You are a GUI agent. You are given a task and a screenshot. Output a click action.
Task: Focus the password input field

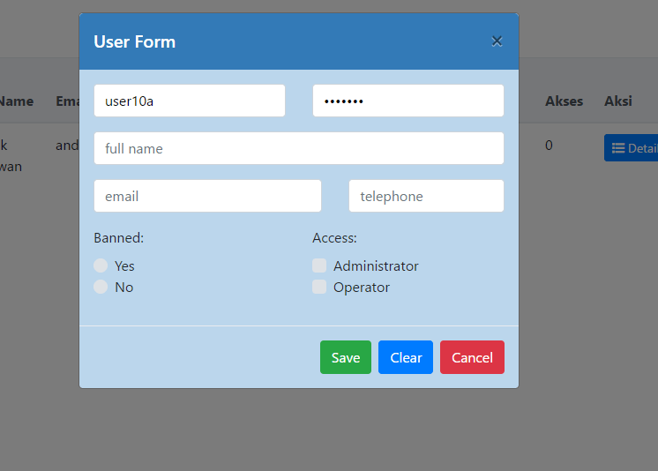tap(408, 101)
